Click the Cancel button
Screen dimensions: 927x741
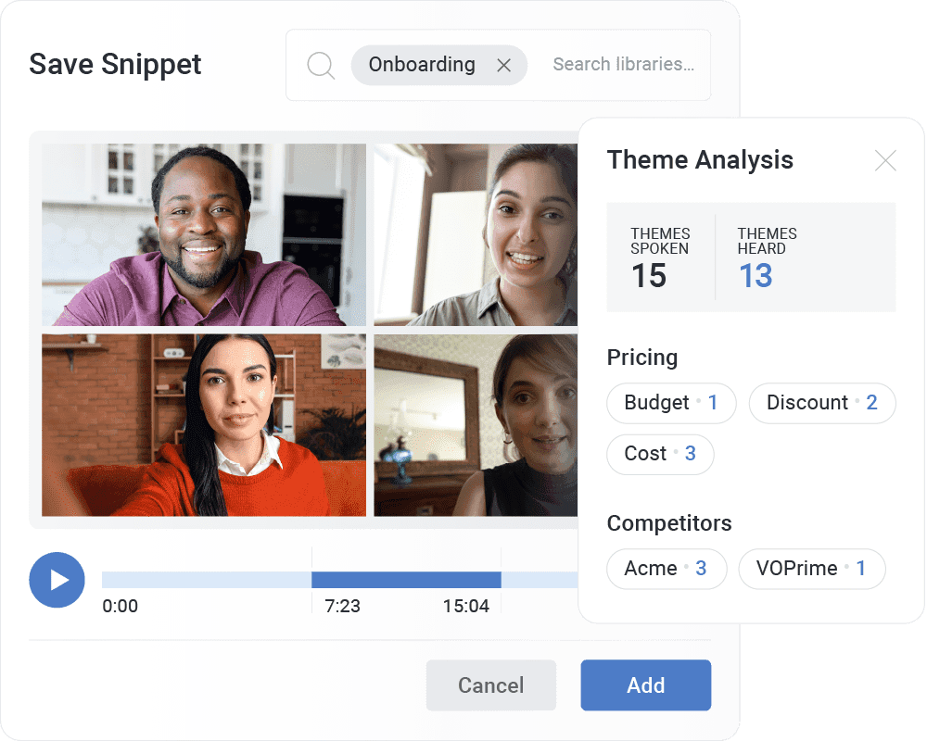(490, 685)
